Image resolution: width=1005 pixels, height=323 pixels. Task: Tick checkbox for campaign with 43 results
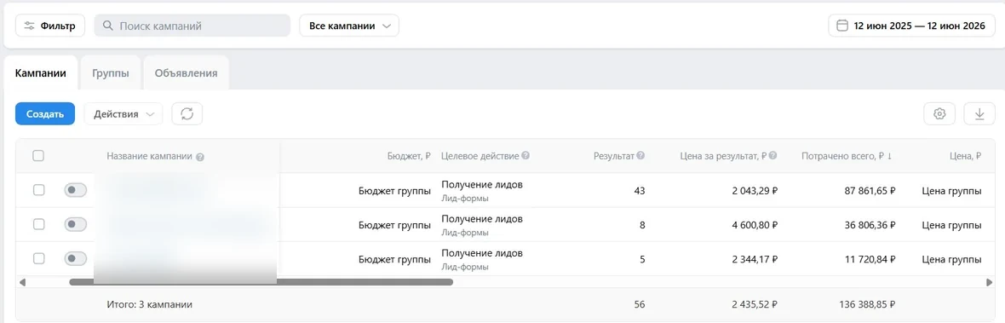38,190
